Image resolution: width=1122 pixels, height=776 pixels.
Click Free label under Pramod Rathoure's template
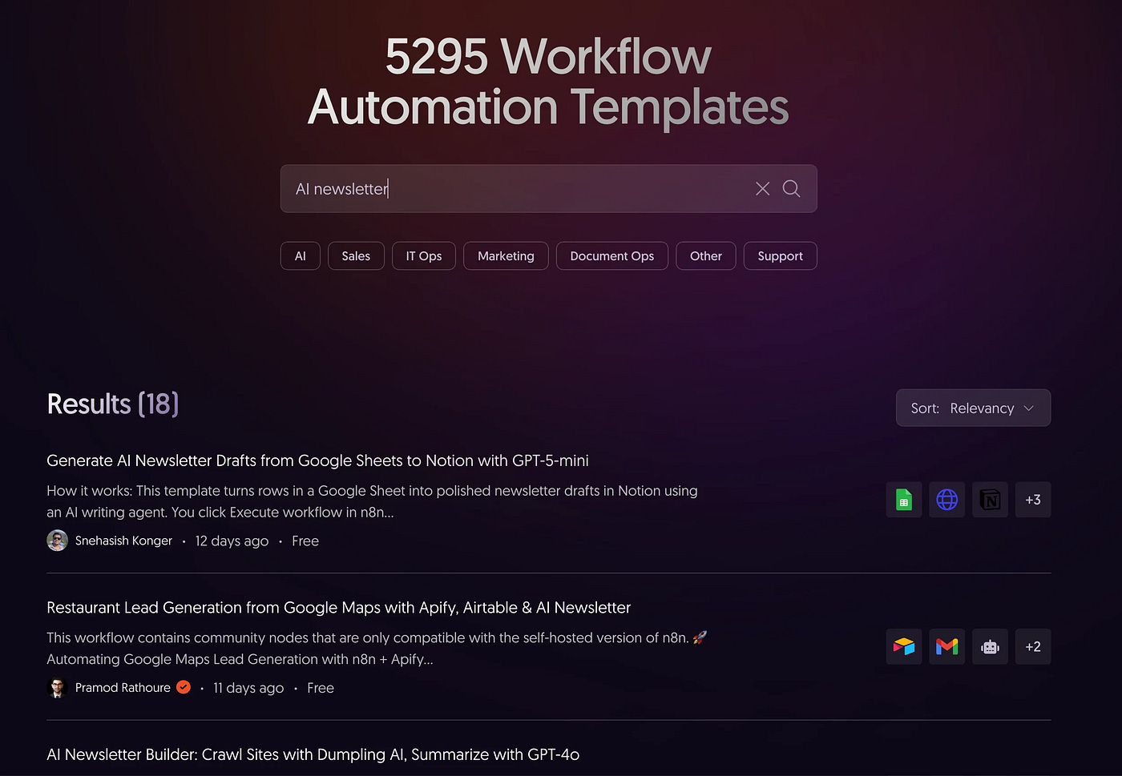coord(321,689)
